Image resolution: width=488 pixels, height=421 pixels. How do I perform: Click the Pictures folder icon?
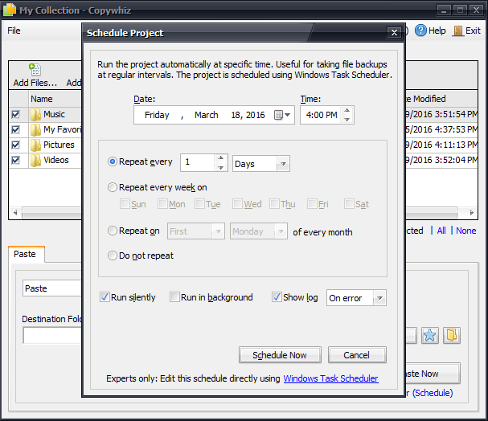35,145
